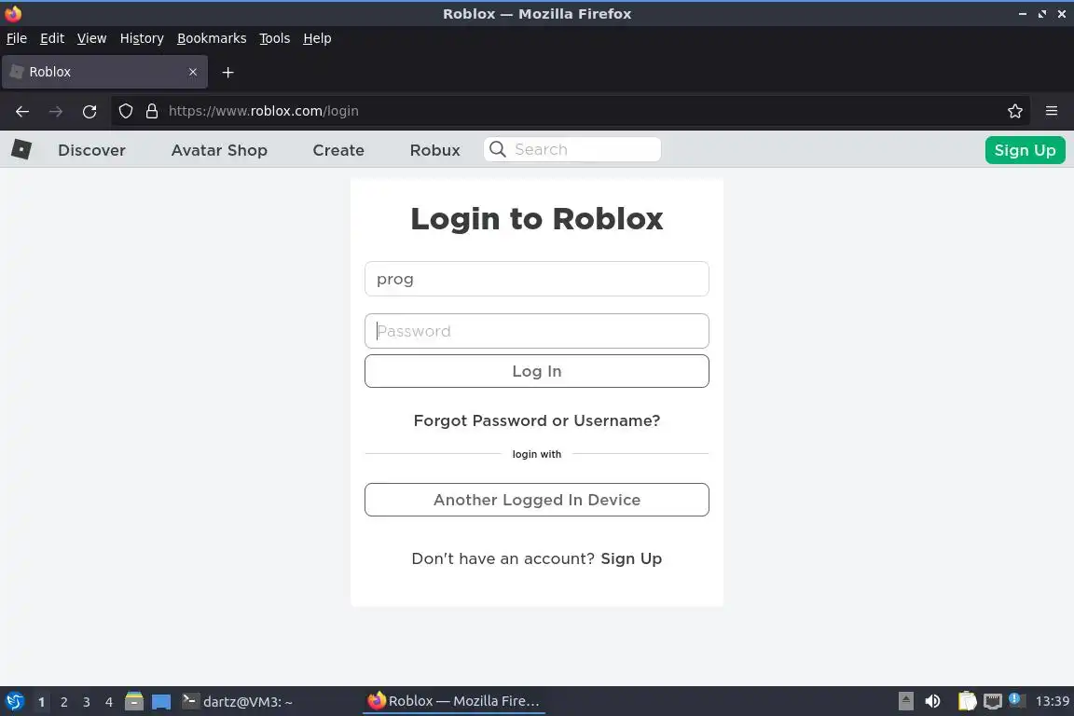Open the Help menu

(x=317, y=38)
